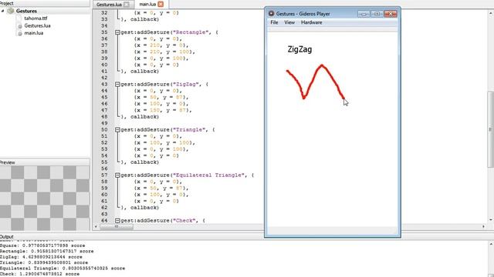Image resolution: width=494 pixels, height=277 pixels.
Task: Click the editor horizontal scrollbar thumb
Action: click(x=117, y=226)
